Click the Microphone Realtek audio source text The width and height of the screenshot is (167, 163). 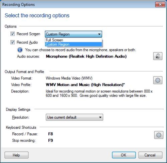86,56
